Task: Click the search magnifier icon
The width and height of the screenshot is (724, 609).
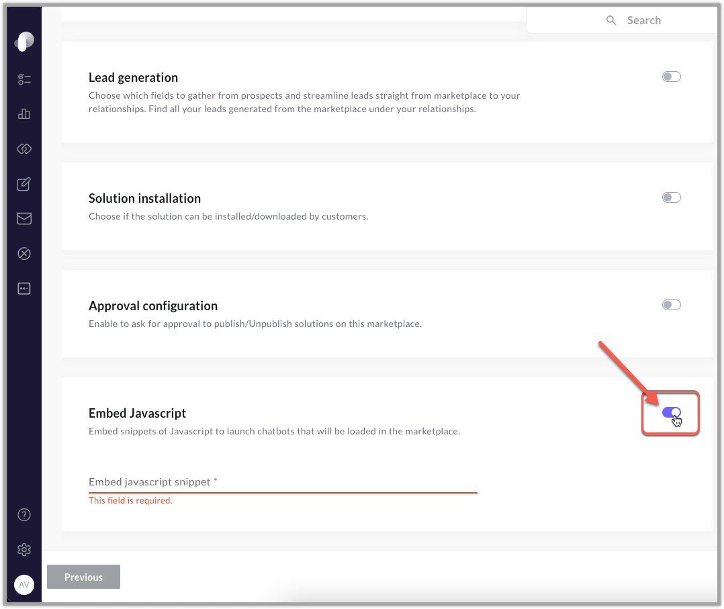Action: click(x=611, y=20)
